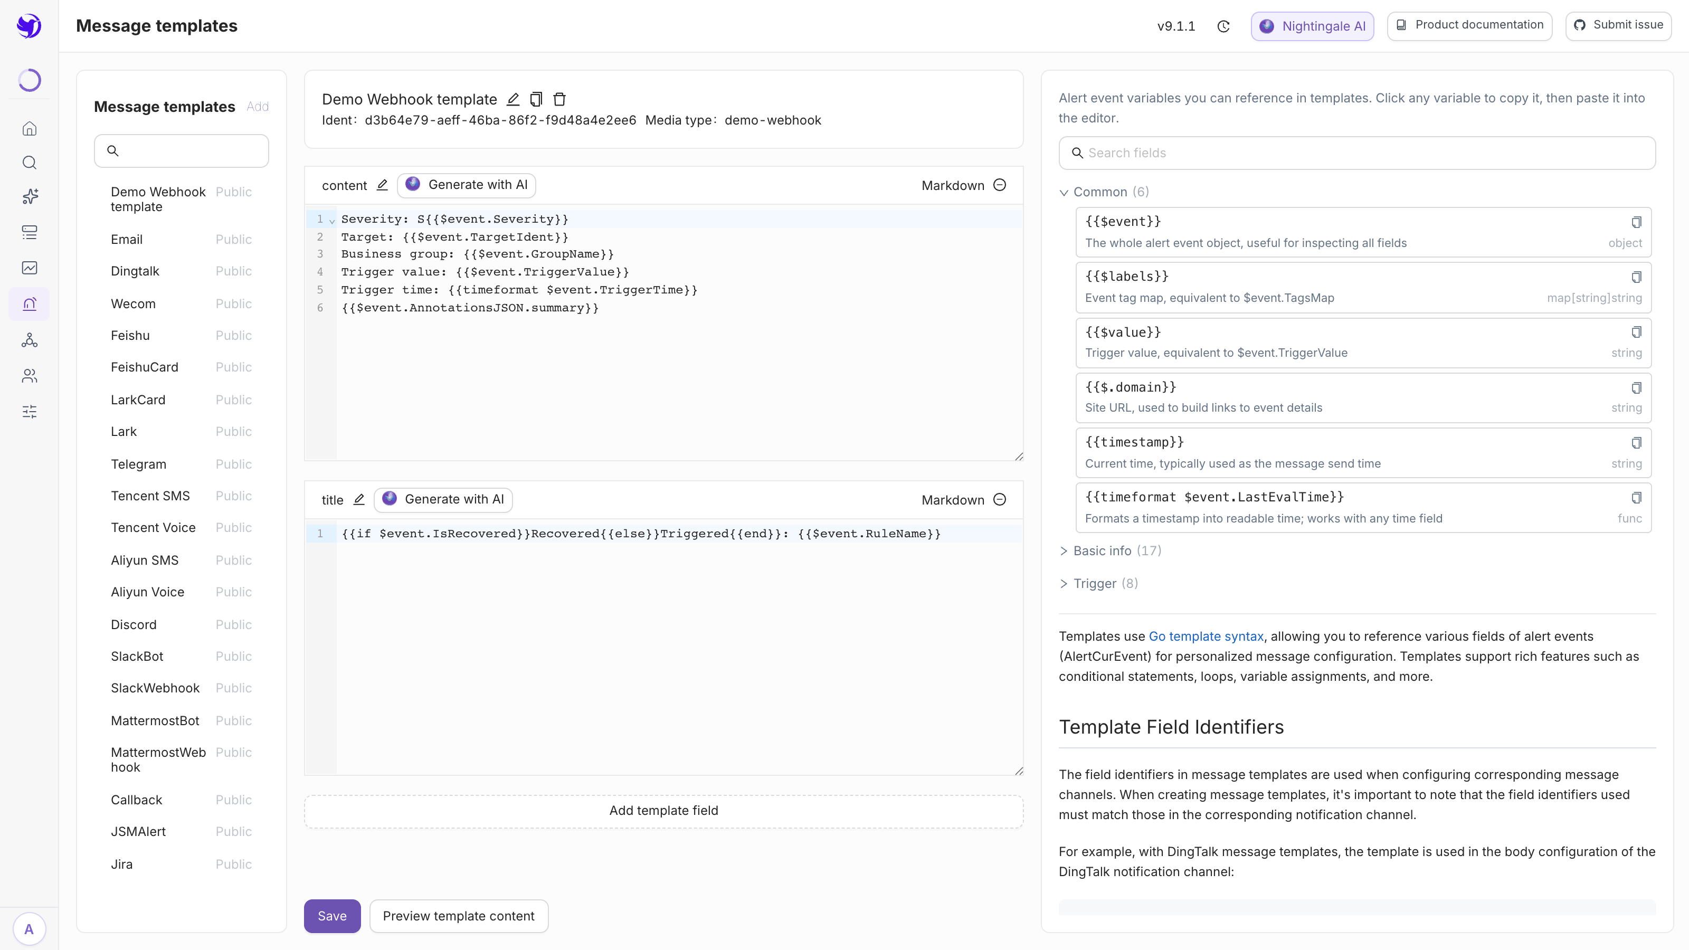Open the sliders settings sidebar icon
This screenshot has height=950, width=1689.
30,412
